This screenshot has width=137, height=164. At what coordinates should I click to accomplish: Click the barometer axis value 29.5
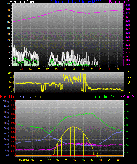click(x=128, y=37)
